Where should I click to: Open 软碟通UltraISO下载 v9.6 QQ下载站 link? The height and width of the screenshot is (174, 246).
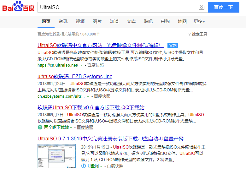pos(91,108)
